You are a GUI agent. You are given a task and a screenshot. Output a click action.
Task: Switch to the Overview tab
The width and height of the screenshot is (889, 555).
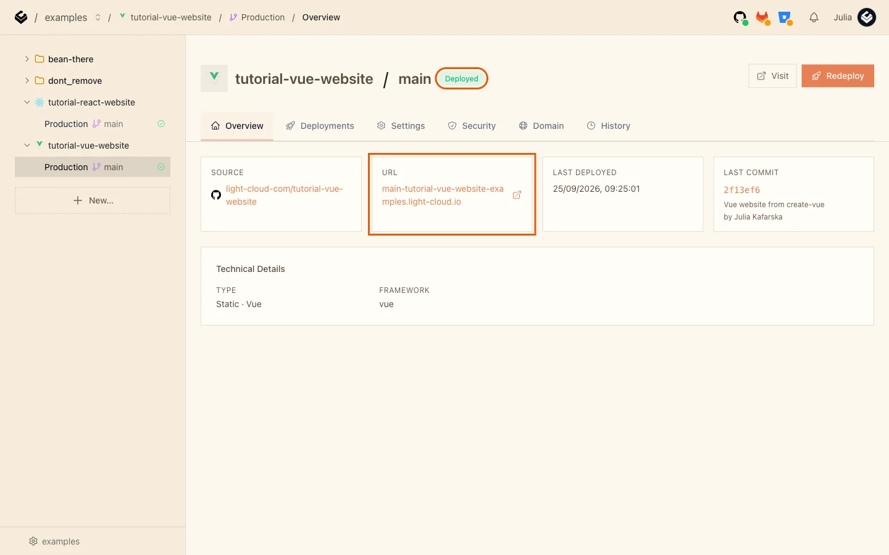tap(237, 126)
